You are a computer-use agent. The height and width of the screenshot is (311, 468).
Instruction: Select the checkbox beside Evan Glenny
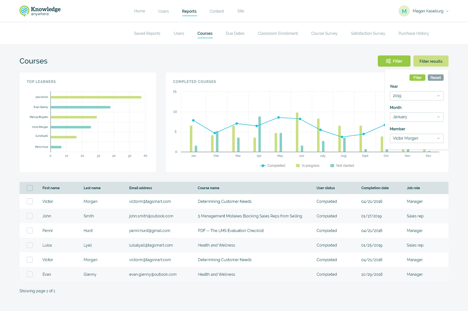(x=30, y=274)
